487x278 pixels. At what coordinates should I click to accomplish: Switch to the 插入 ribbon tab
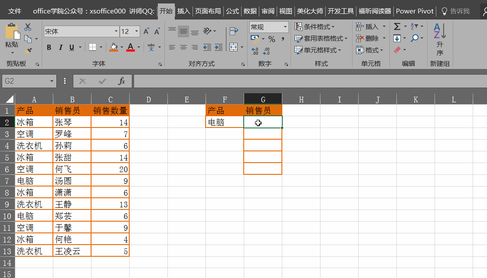(x=183, y=11)
